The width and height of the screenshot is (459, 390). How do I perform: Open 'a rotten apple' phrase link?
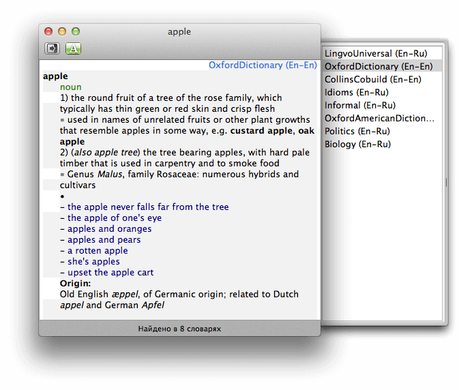coord(98,251)
